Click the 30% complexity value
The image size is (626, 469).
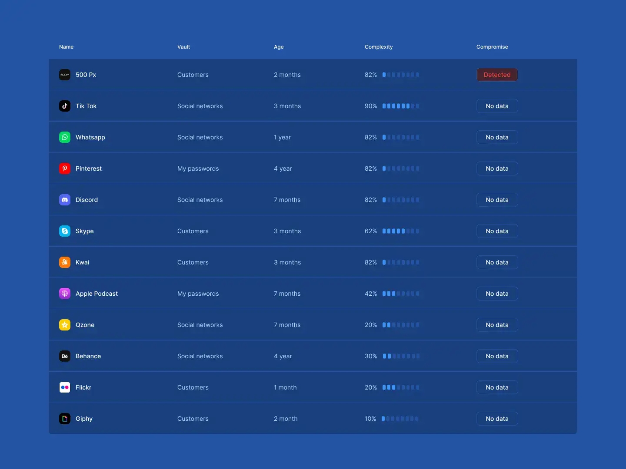point(371,356)
